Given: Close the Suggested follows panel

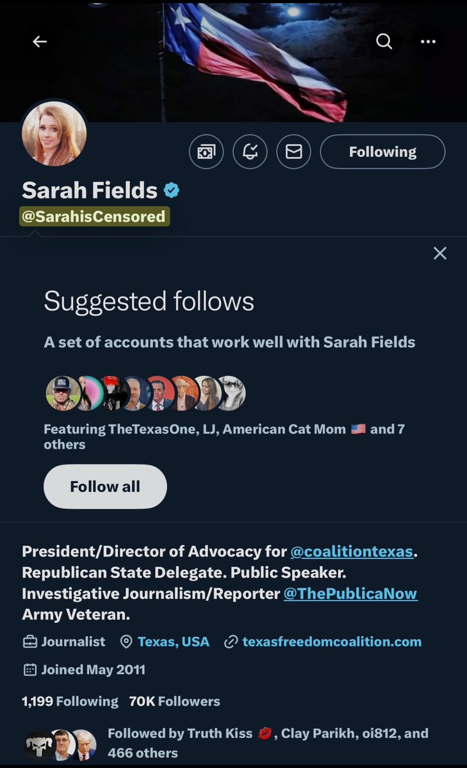Looking at the screenshot, I should (439, 254).
